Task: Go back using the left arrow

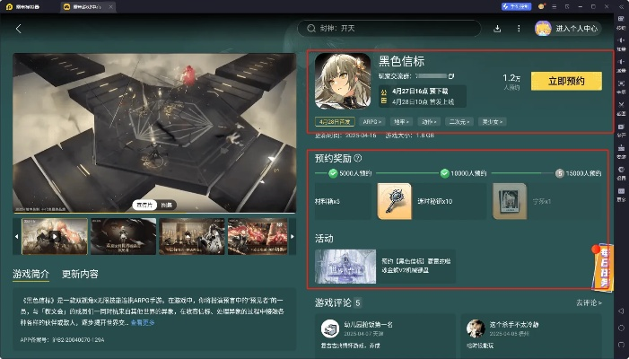Action: point(19,29)
